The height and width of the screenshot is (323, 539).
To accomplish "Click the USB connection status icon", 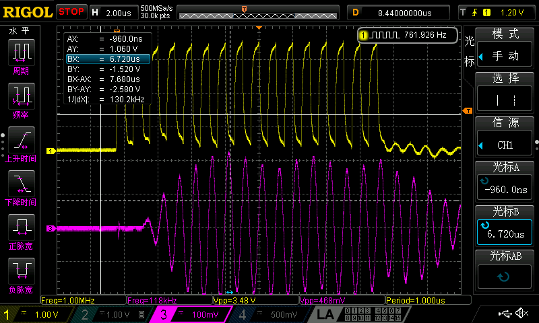I will point(505,313).
